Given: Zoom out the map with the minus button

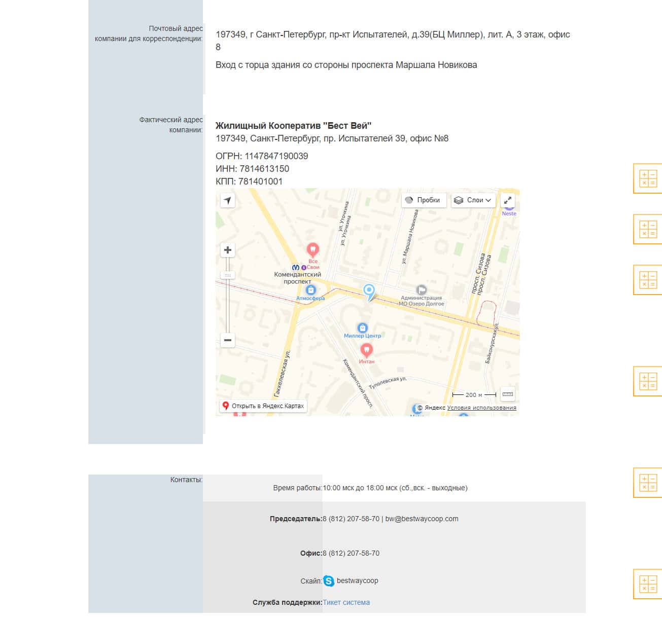Looking at the screenshot, I should (228, 340).
